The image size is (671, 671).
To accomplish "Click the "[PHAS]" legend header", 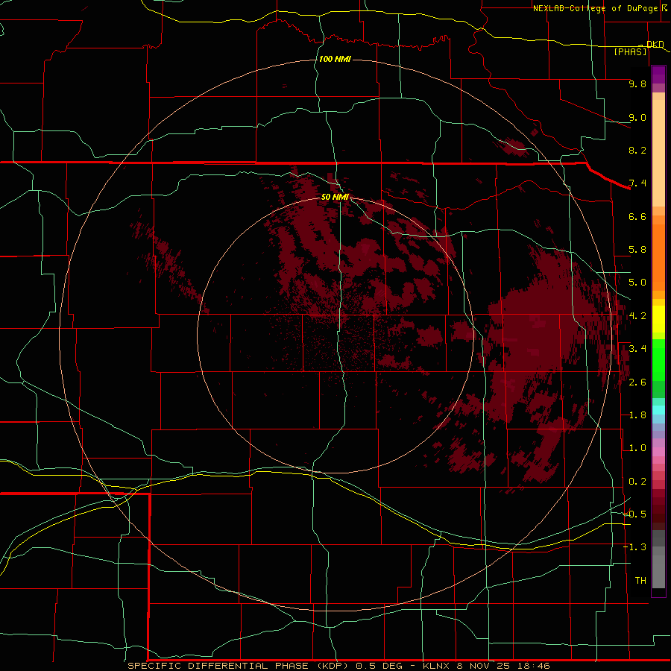I will (630, 51).
